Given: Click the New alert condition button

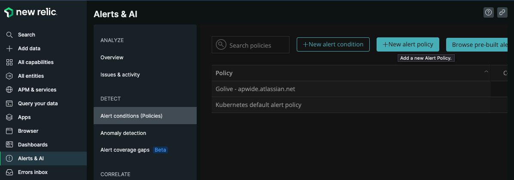Looking at the screenshot, I should 333,44.
